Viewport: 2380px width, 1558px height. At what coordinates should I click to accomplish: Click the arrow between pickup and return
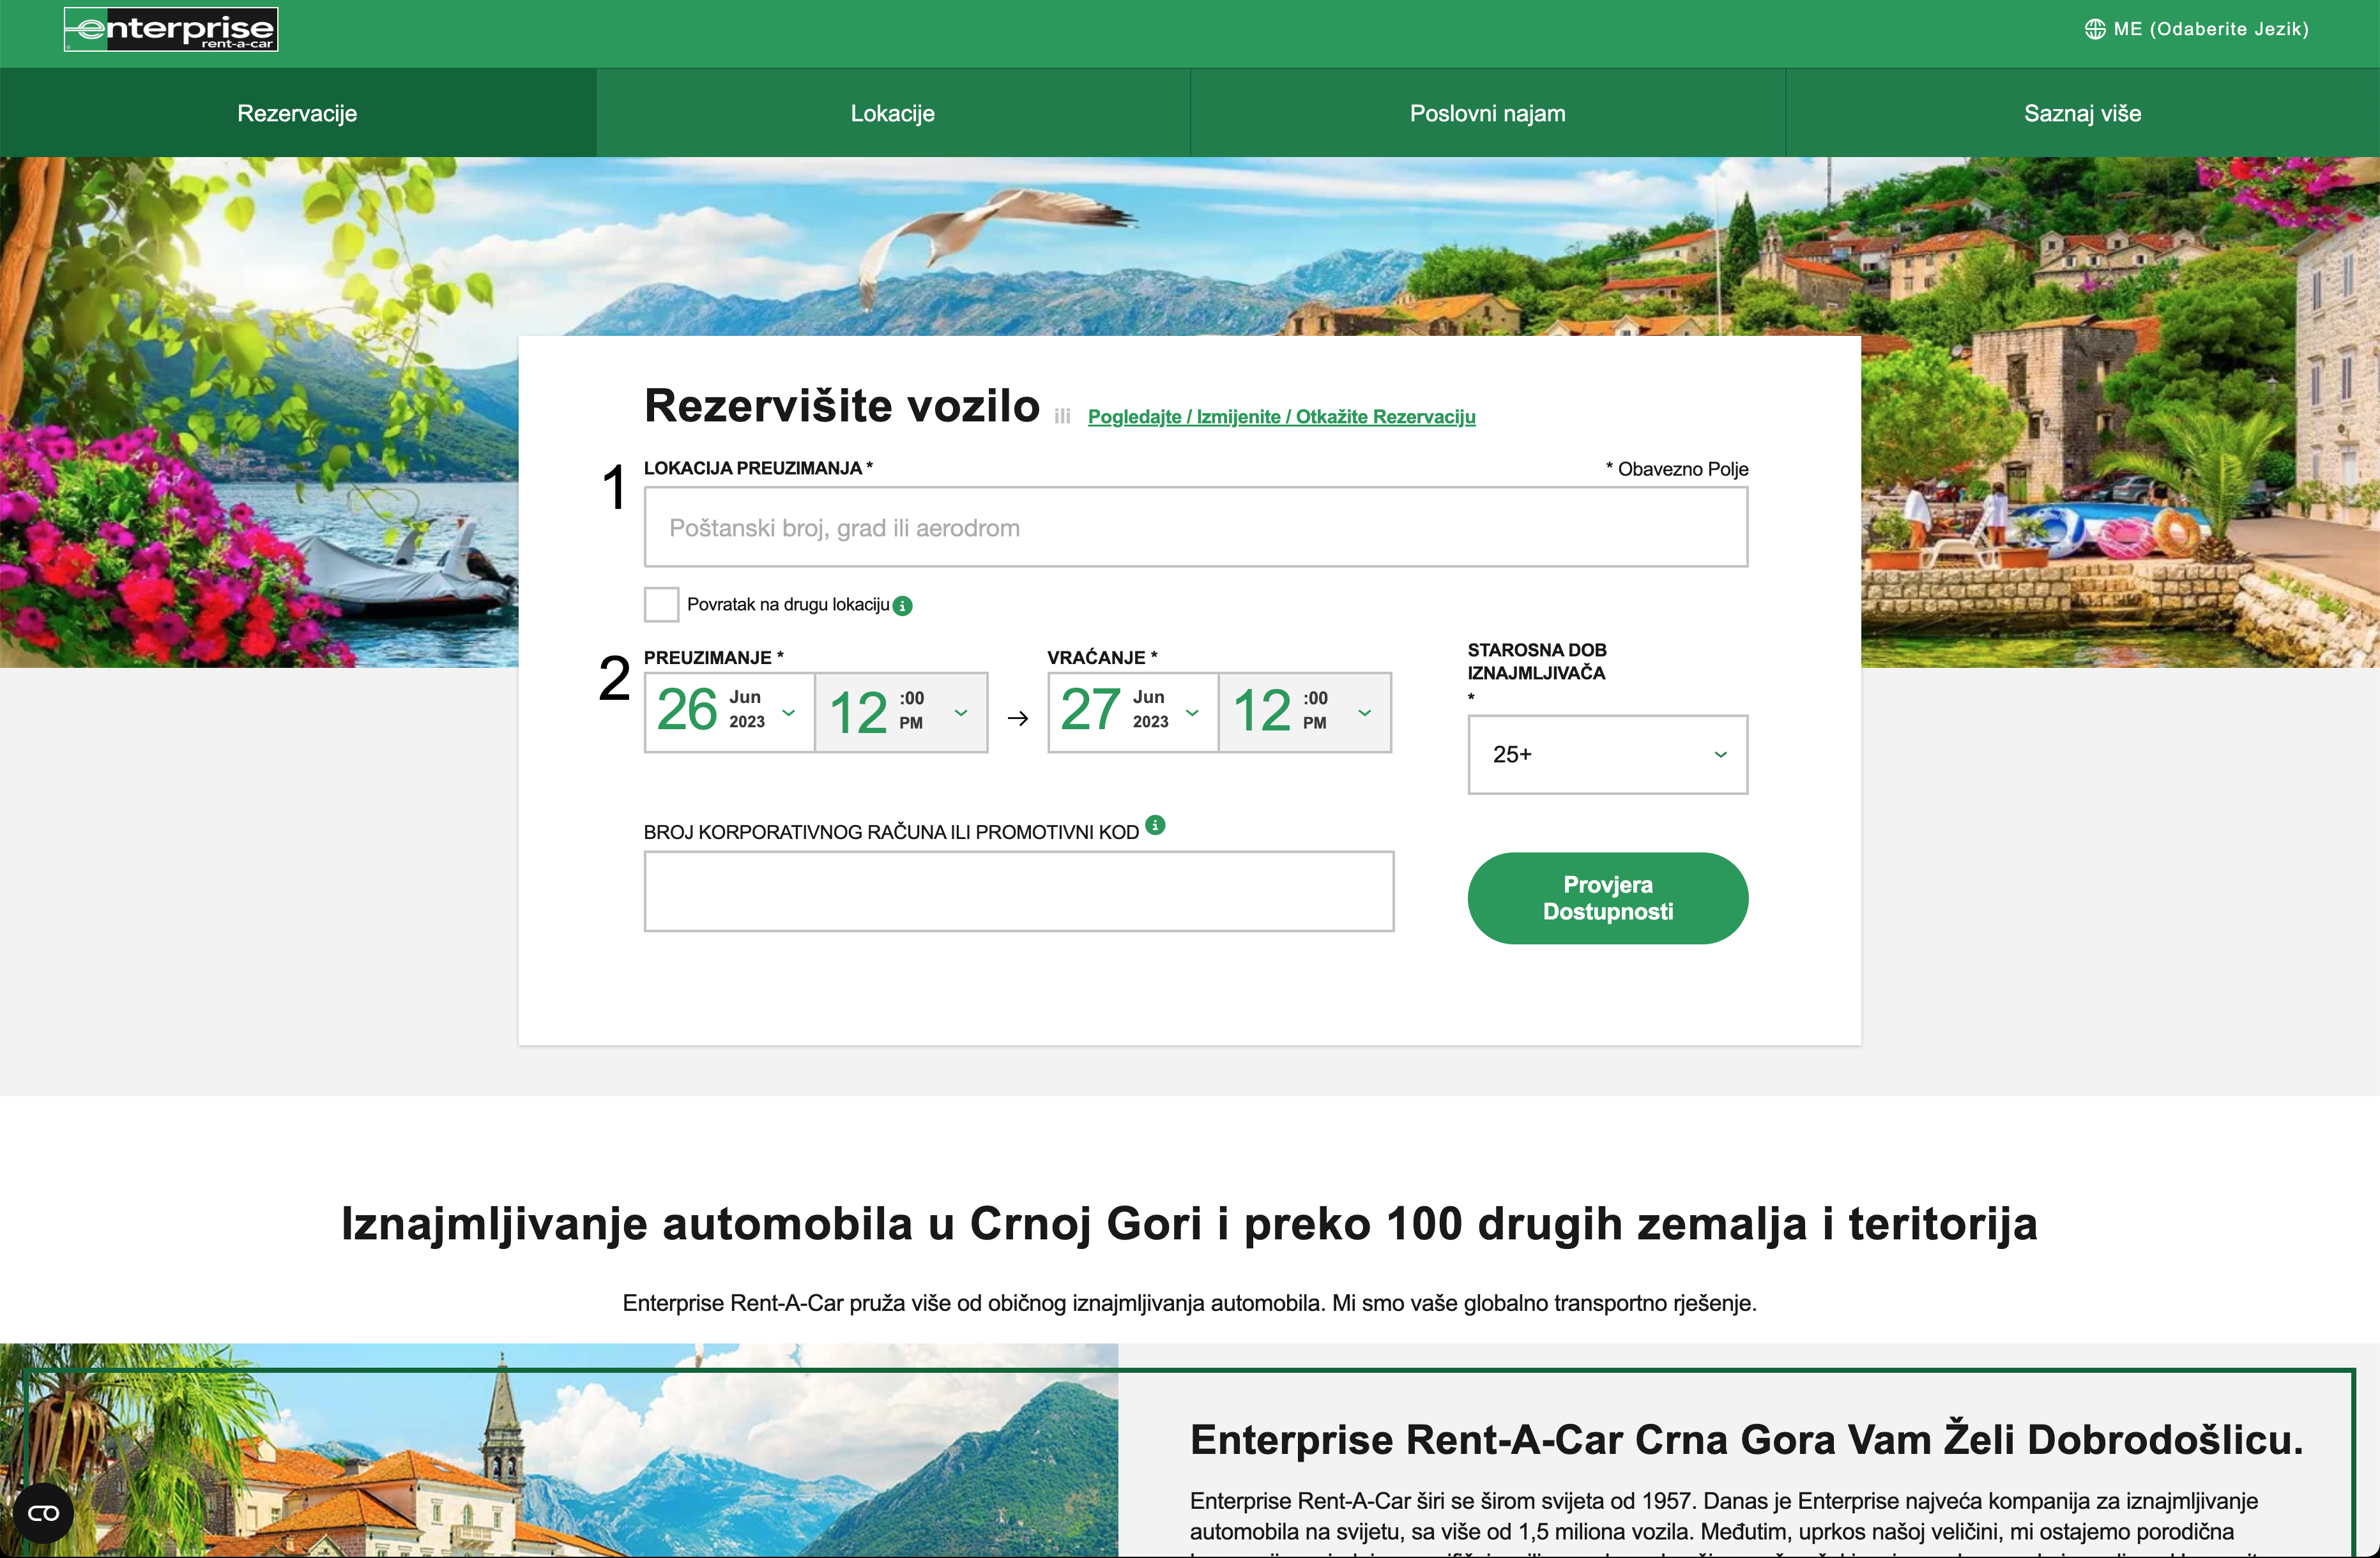pyautogui.click(x=1017, y=718)
